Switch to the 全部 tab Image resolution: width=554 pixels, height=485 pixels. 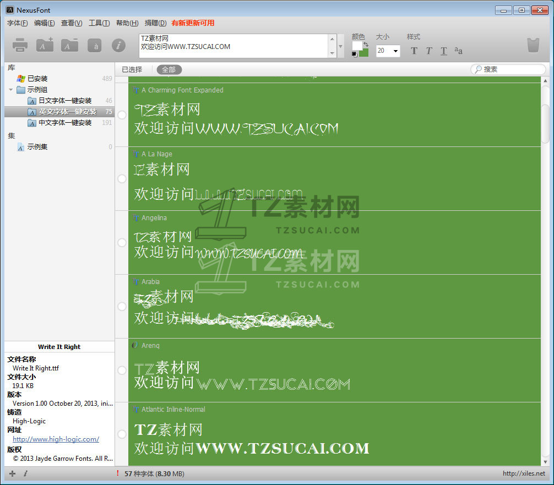[x=169, y=69]
